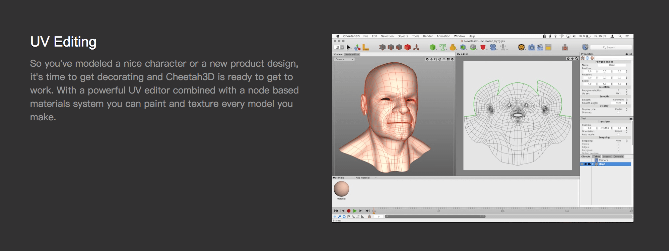The height and width of the screenshot is (251, 669).
Task: Select the arrow selection tool in toolbar
Action: (349, 48)
